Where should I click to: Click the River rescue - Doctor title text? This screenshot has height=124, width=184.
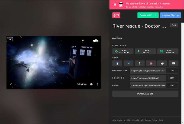coord(139,26)
